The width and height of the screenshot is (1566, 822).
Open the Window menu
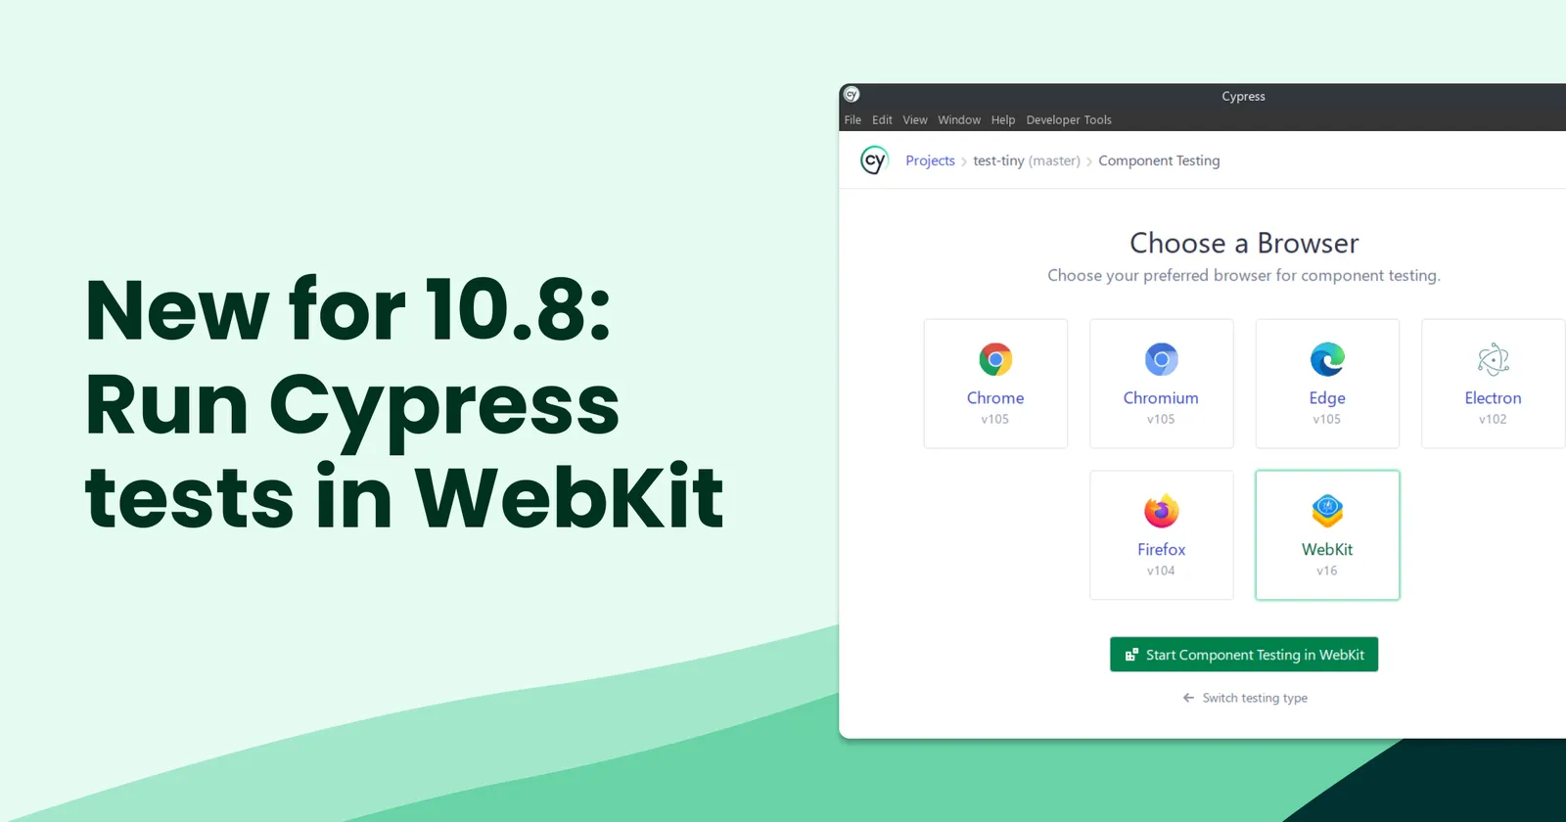pyautogui.click(x=959, y=120)
